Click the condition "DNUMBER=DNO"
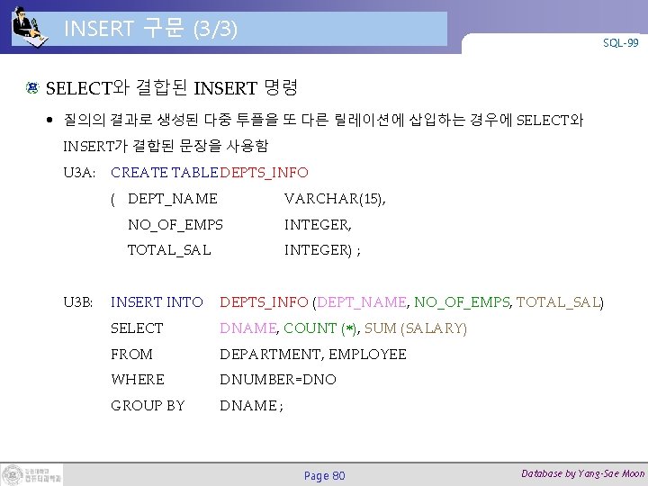 click(278, 380)
